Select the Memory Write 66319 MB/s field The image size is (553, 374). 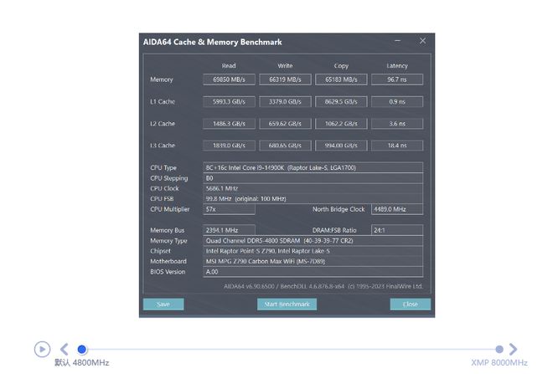click(x=285, y=79)
